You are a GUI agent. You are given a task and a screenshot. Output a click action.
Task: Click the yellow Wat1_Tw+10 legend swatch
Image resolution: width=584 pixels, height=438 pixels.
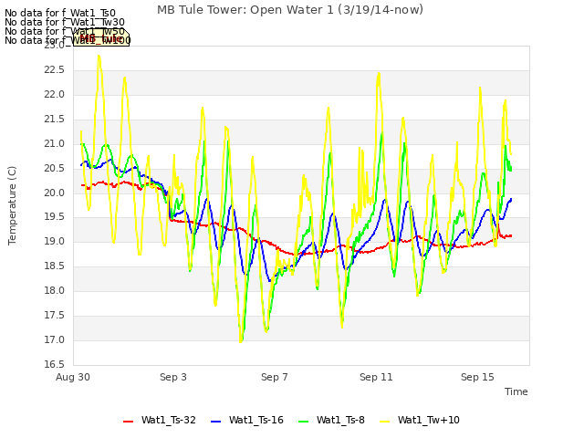[x=385, y=422]
